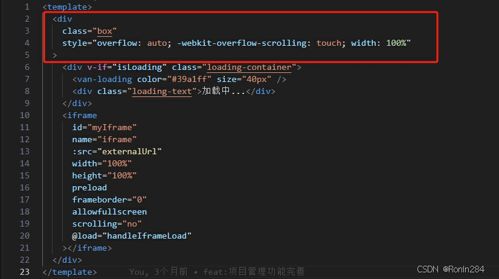The height and width of the screenshot is (279, 499).
Task: Click the 'allowfullscreen' attribute
Action: pyautogui.click(x=109, y=212)
